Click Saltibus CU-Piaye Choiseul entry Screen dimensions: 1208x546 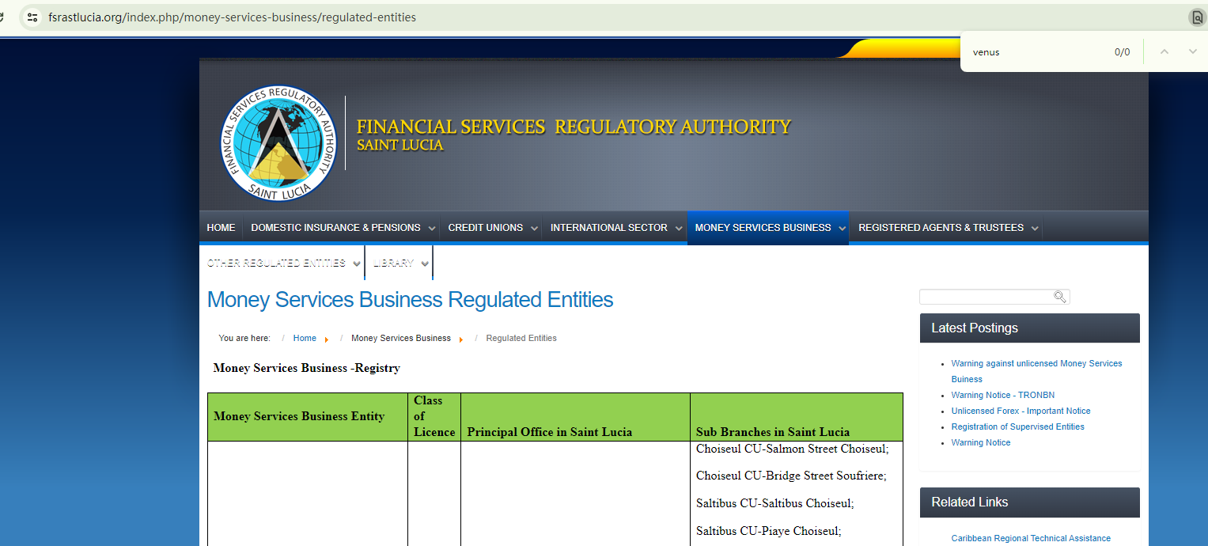[x=768, y=531]
